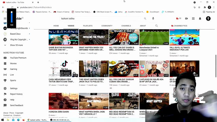Open the Defusing the Police video thumbnail
The height and width of the screenshot is (122, 217).
(94, 37)
